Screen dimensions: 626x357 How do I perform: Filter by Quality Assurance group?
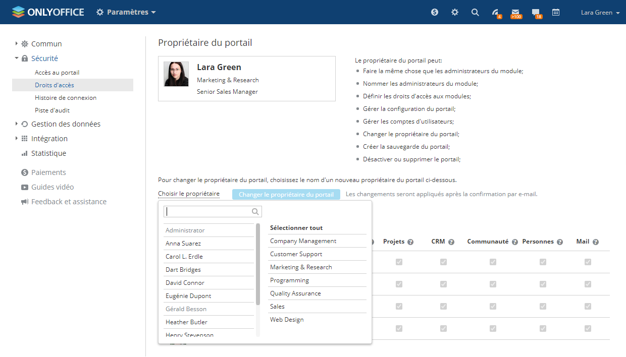point(317,293)
